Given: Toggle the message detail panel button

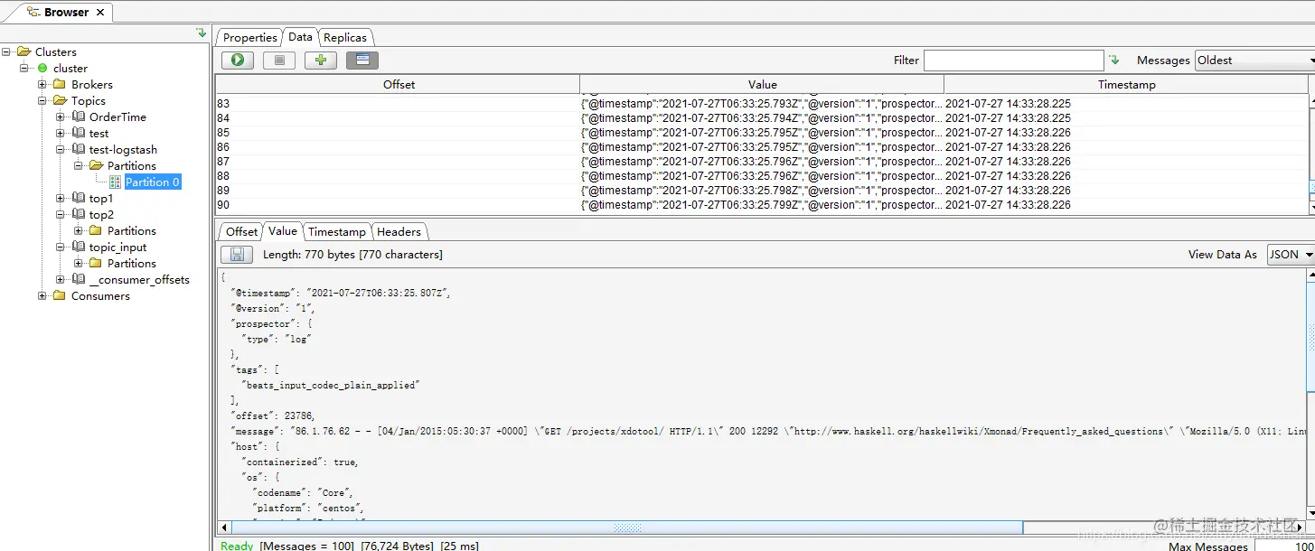Looking at the screenshot, I should point(362,60).
